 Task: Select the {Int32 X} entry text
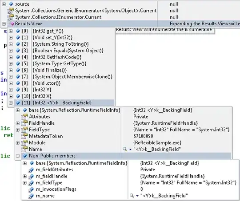(x=42, y=96)
